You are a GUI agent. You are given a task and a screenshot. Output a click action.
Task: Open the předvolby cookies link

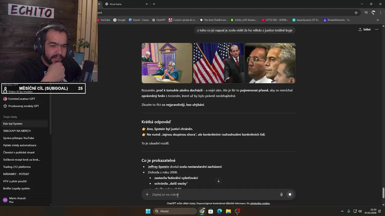[x=260, y=203]
